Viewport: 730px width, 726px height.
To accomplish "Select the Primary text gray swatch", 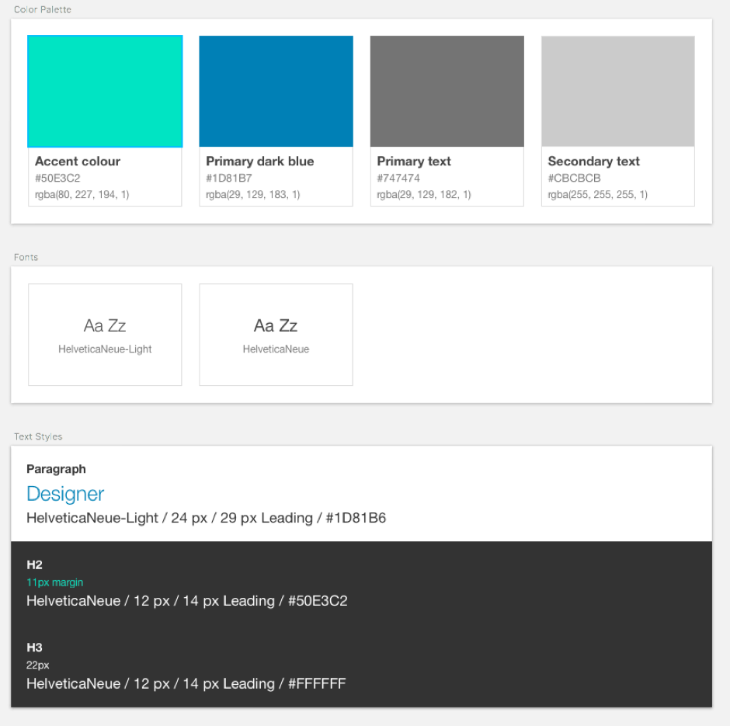I will [447, 90].
